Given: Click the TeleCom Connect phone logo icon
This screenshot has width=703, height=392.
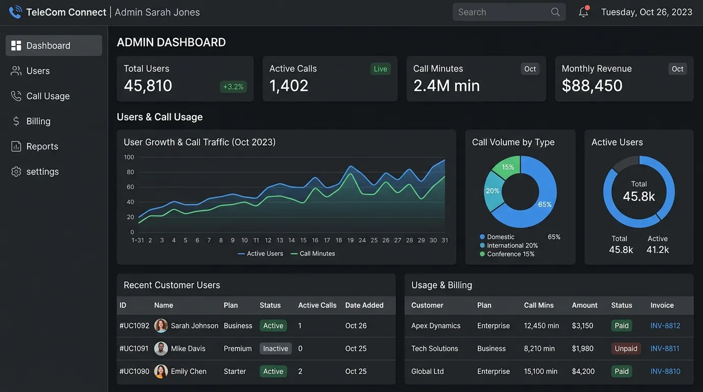Looking at the screenshot, I should click(15, 12).
